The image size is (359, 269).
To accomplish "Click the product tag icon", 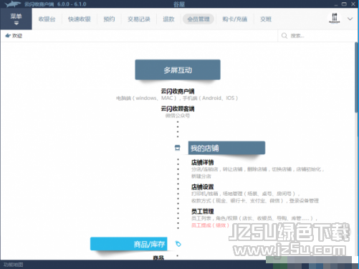I will (178, 244).
